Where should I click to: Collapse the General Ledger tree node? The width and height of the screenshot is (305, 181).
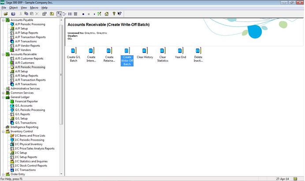coord(3,97)
